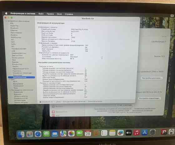This screenshot has width=175, height=145.
Task: Click Количество циклов перезарядки row
Action: coord(58,55)
